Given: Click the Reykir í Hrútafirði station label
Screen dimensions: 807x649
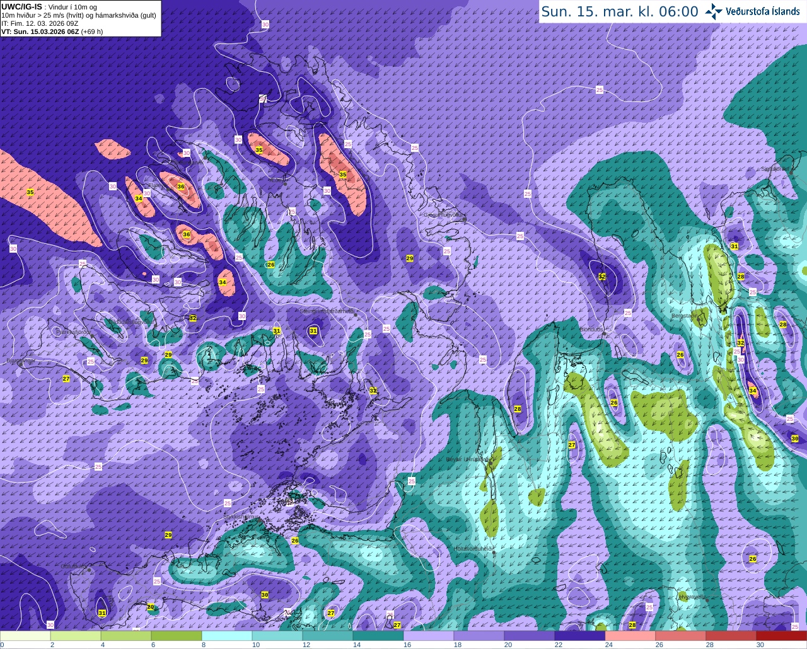Looking at the screenshot, I should pos(467,459).
